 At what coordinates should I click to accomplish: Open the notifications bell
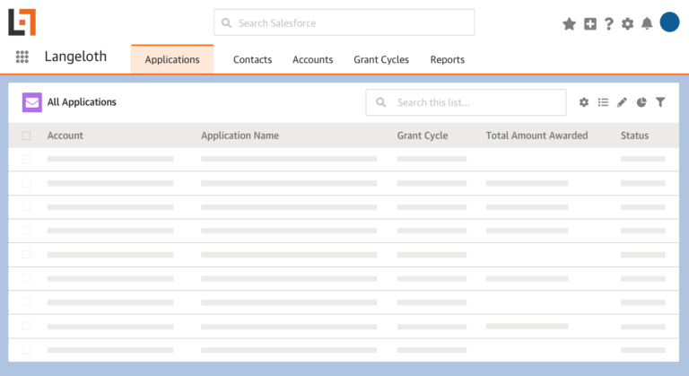tap(647, 23)
